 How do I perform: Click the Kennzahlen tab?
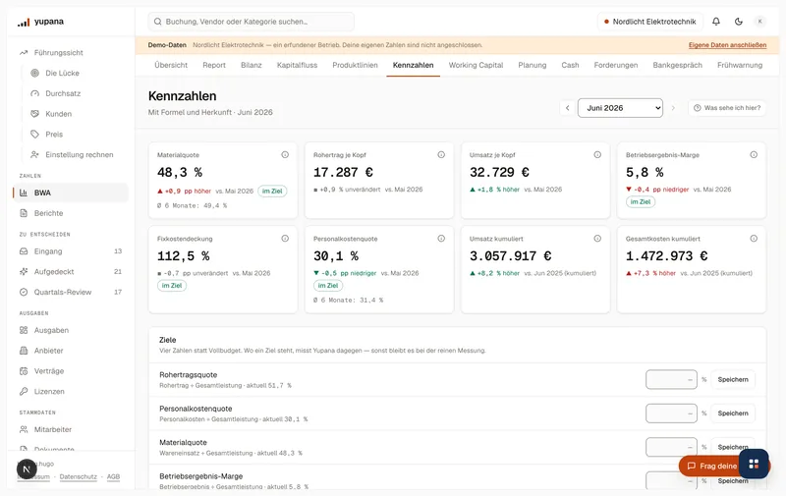[x=413, y=65]
